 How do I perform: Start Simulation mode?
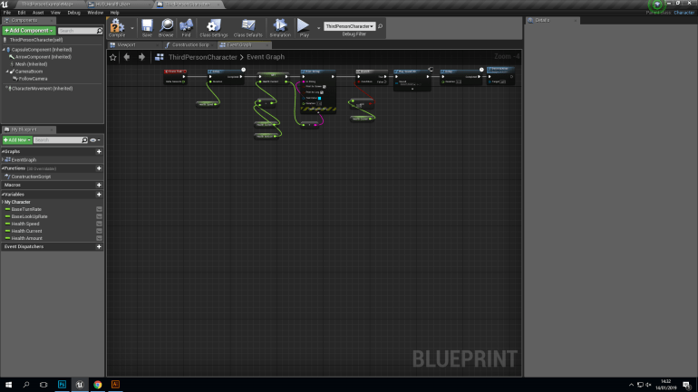click(x=280, y=27)
